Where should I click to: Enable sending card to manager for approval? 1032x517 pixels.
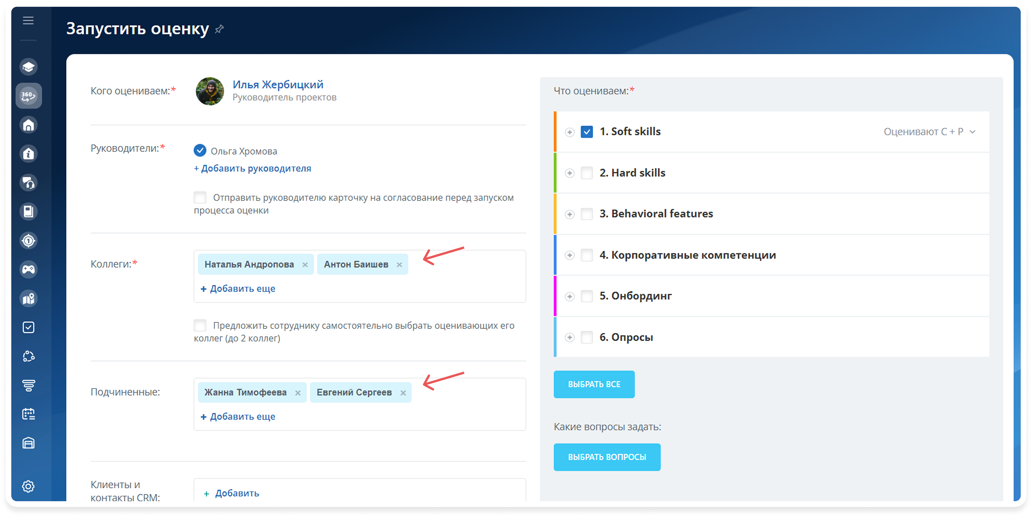click(x=200, y=197)
